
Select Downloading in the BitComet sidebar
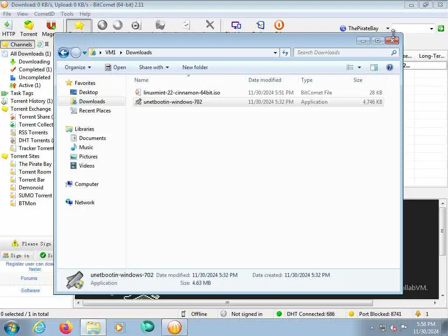(x=34, y=62)
